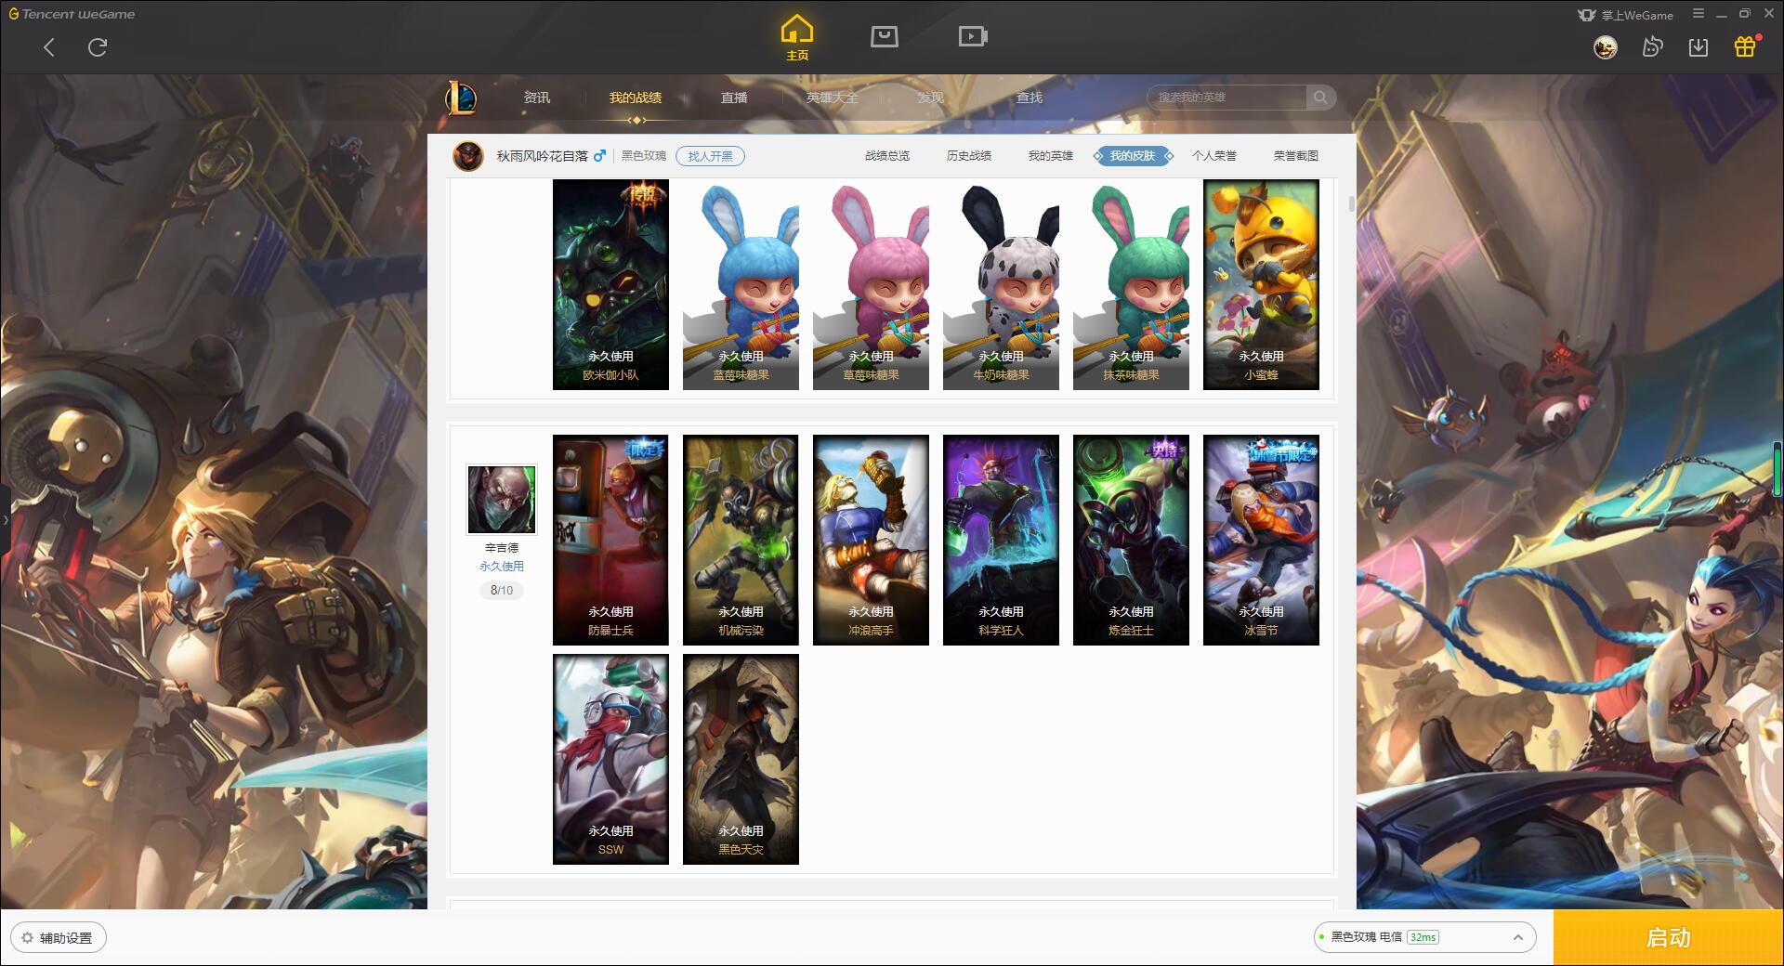This screenshot has width=1784, height=966.
Task: Expand the left side panel arrow
Action: [5, 520]
